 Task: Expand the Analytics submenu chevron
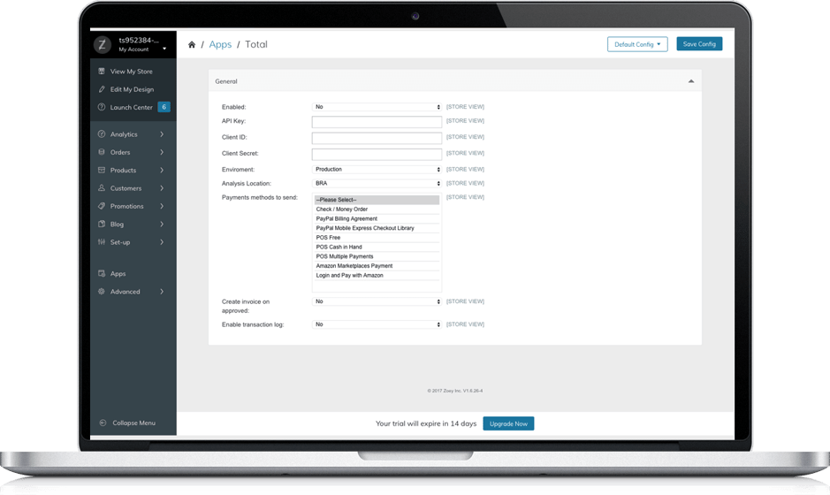coord(162,134)
